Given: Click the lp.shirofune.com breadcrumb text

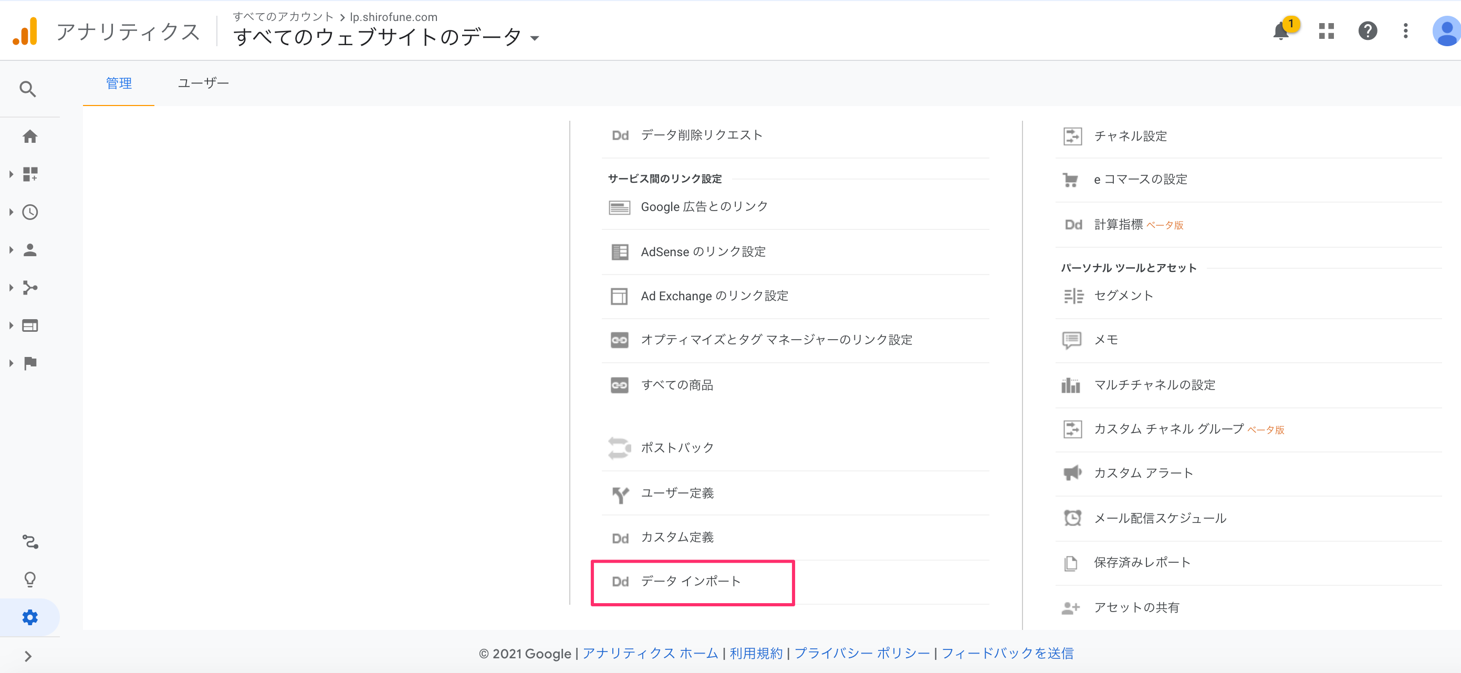Looking at the screenshot, I should [x=393, y=17].
